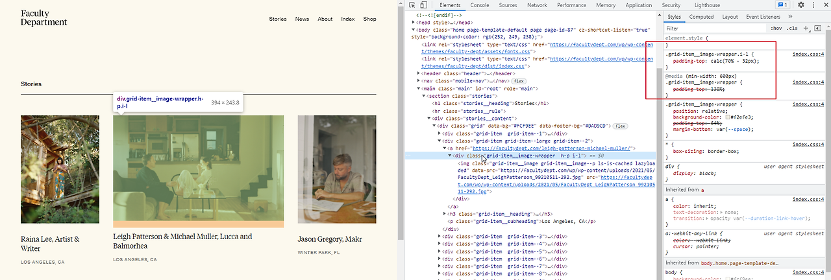The width and height of the screenshot is (831, 280).
Task: Expand the grid-item--5 div node
Action: (x=441, y=251)
